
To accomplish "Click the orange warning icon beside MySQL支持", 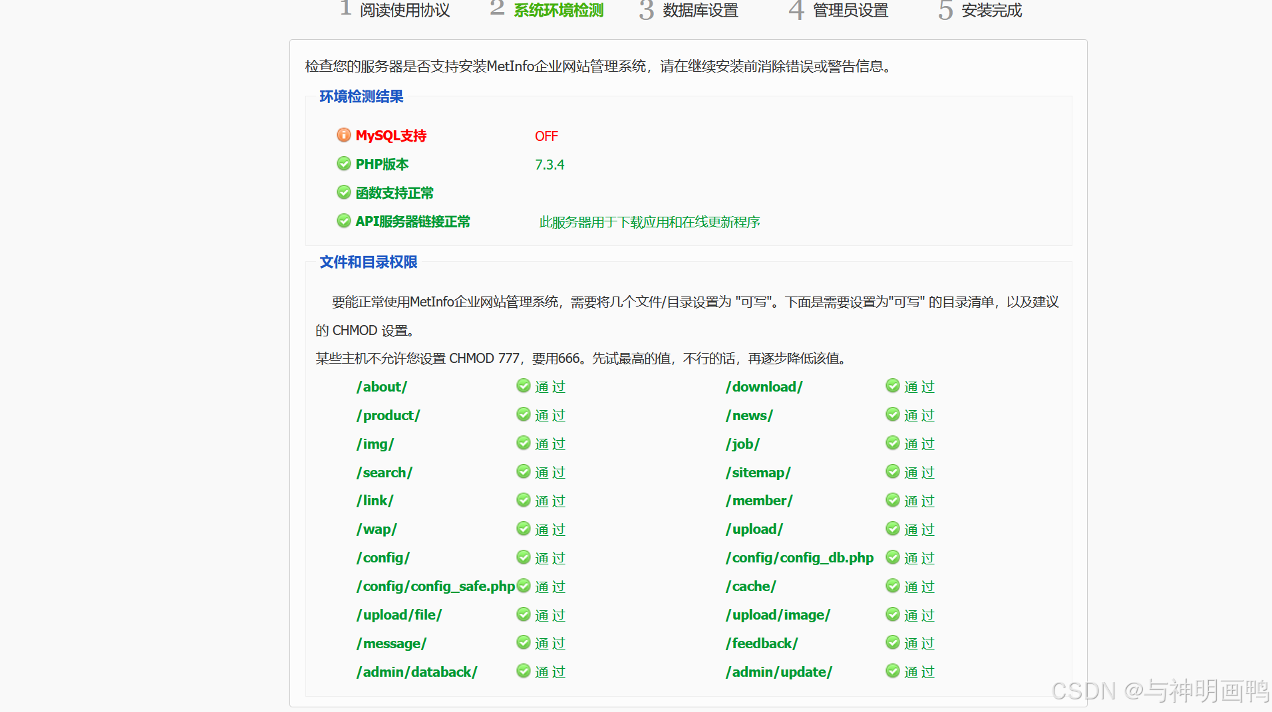I will point(344,135).
